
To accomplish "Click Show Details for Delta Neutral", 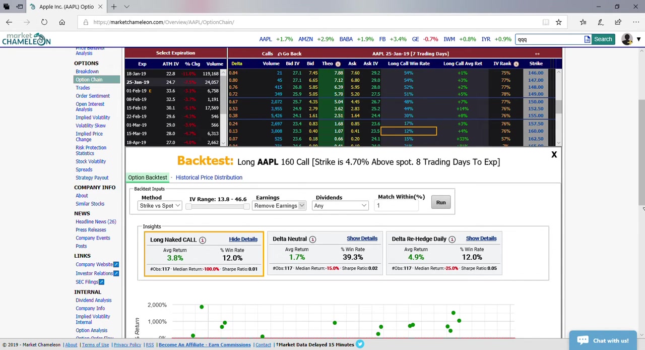I will (362, 239).
